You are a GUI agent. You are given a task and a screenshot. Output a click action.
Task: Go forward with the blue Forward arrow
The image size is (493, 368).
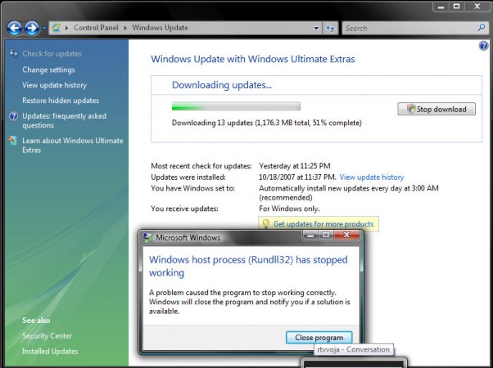[32, 29]
